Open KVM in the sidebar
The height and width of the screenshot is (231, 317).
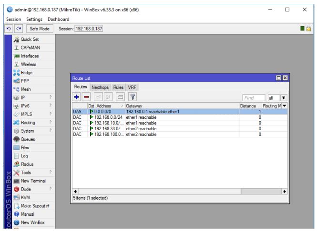point(34,197)
